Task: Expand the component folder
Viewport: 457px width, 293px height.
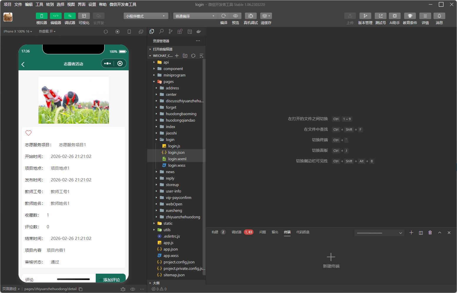Action: (x=175, y=69)
